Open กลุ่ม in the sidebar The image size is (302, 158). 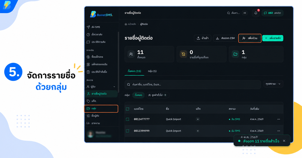(101, 109)
